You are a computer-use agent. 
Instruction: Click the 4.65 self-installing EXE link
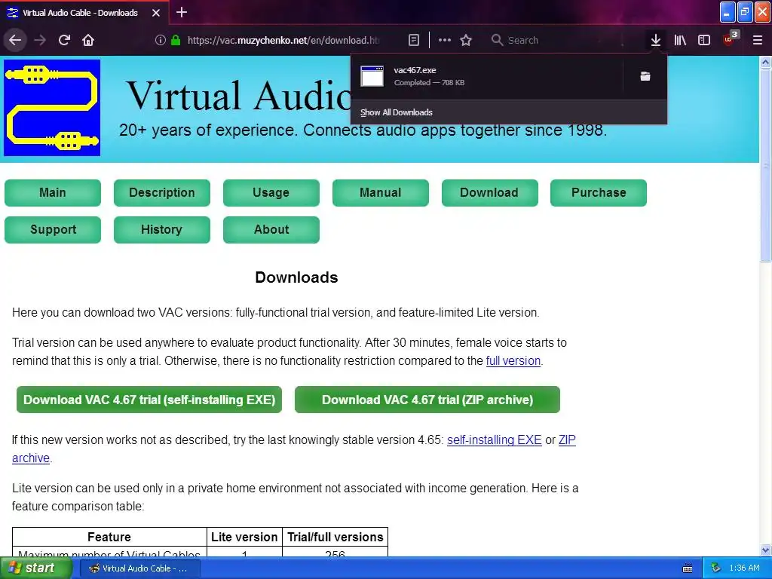[x=495, y=440]
